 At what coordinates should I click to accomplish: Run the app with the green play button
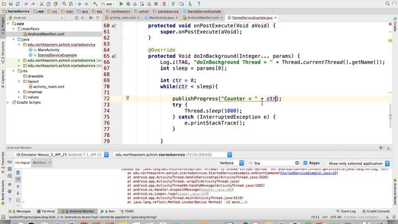(x=121, y=4)
